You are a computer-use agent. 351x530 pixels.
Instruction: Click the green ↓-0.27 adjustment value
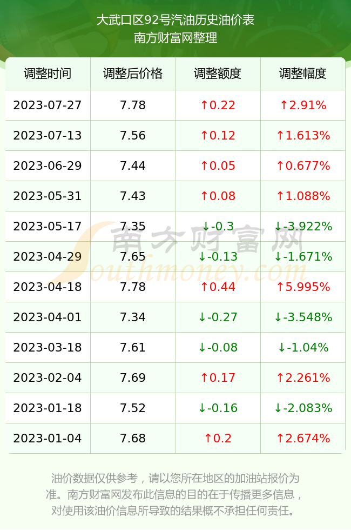tap(218, 317)
